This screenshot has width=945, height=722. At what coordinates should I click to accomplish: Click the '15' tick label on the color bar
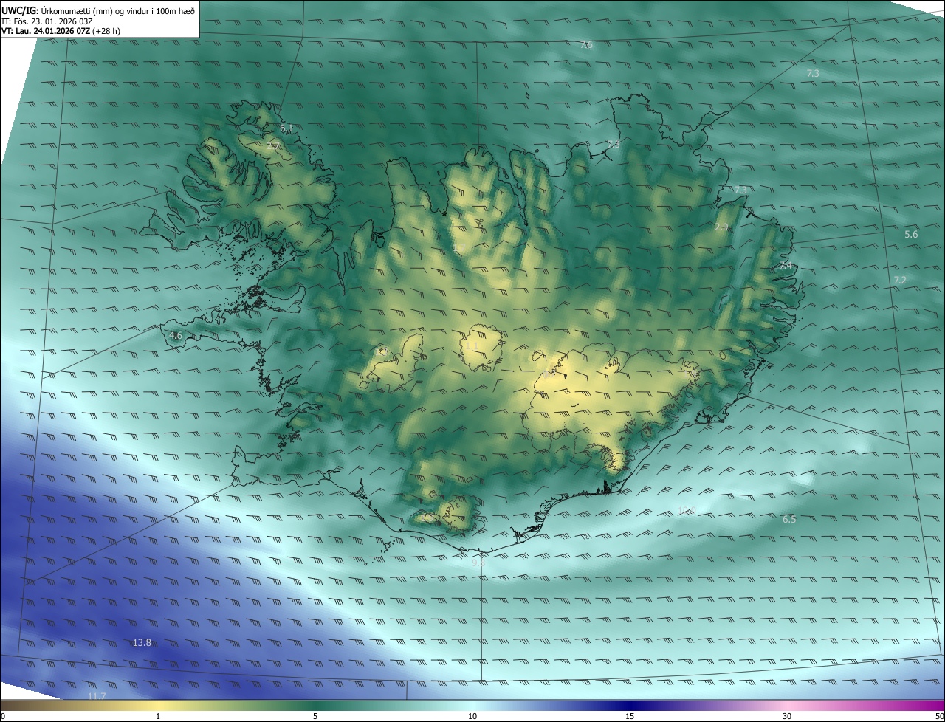pos(630,716)
